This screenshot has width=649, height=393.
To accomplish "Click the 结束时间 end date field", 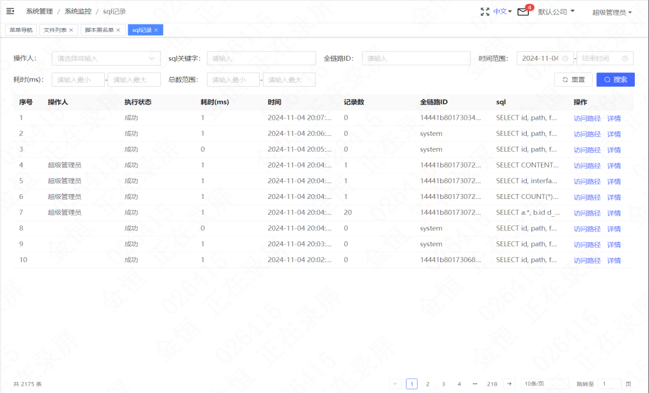I will pos(605,58).
